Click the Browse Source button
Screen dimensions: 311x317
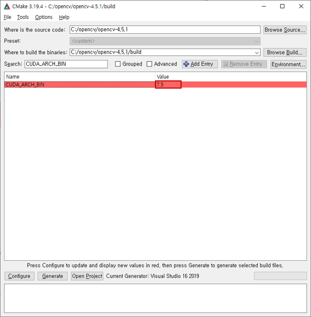(x=285, y=30)
